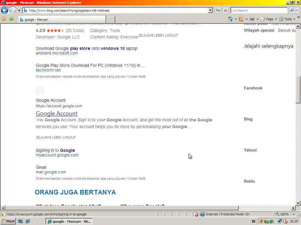The image size is (301, 225).
Task: Click the address bar URL field
Action: (x=115, y=11)
